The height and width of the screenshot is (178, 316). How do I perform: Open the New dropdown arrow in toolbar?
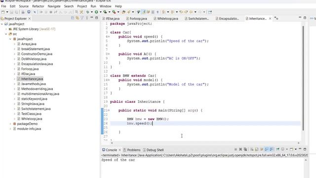(7, 12)
